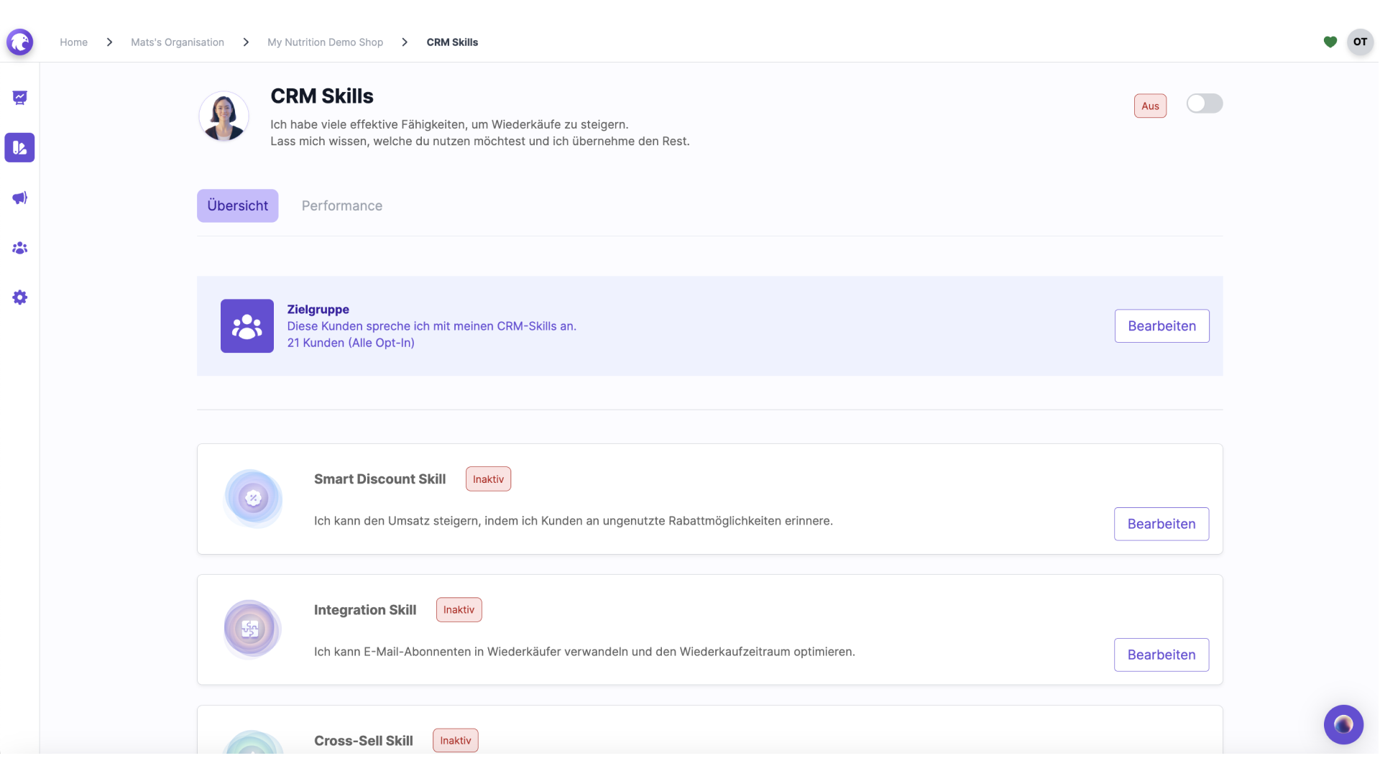Click the Smart Discount Skill icon
1380x776 pixels.
click(x=253, y=498)
